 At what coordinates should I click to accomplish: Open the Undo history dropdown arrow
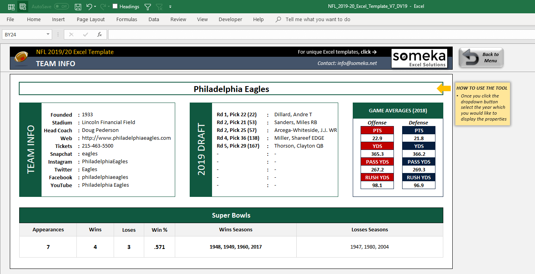[95, 7]
